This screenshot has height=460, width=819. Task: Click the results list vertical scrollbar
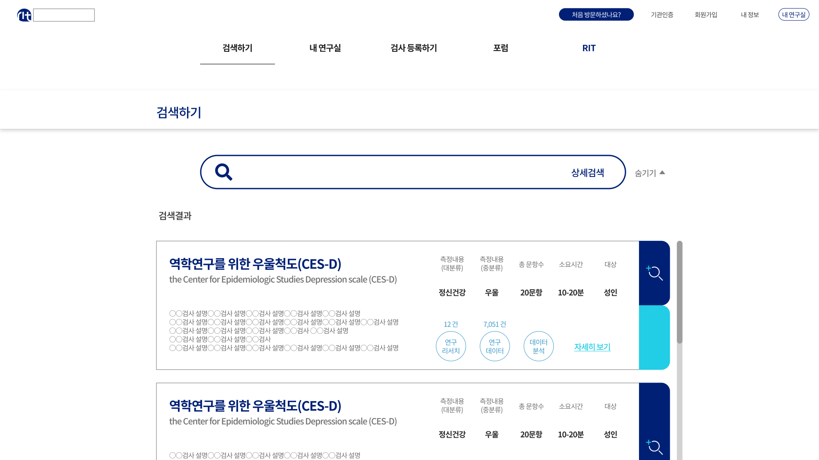pyautogui.click(x=679, y=292)
